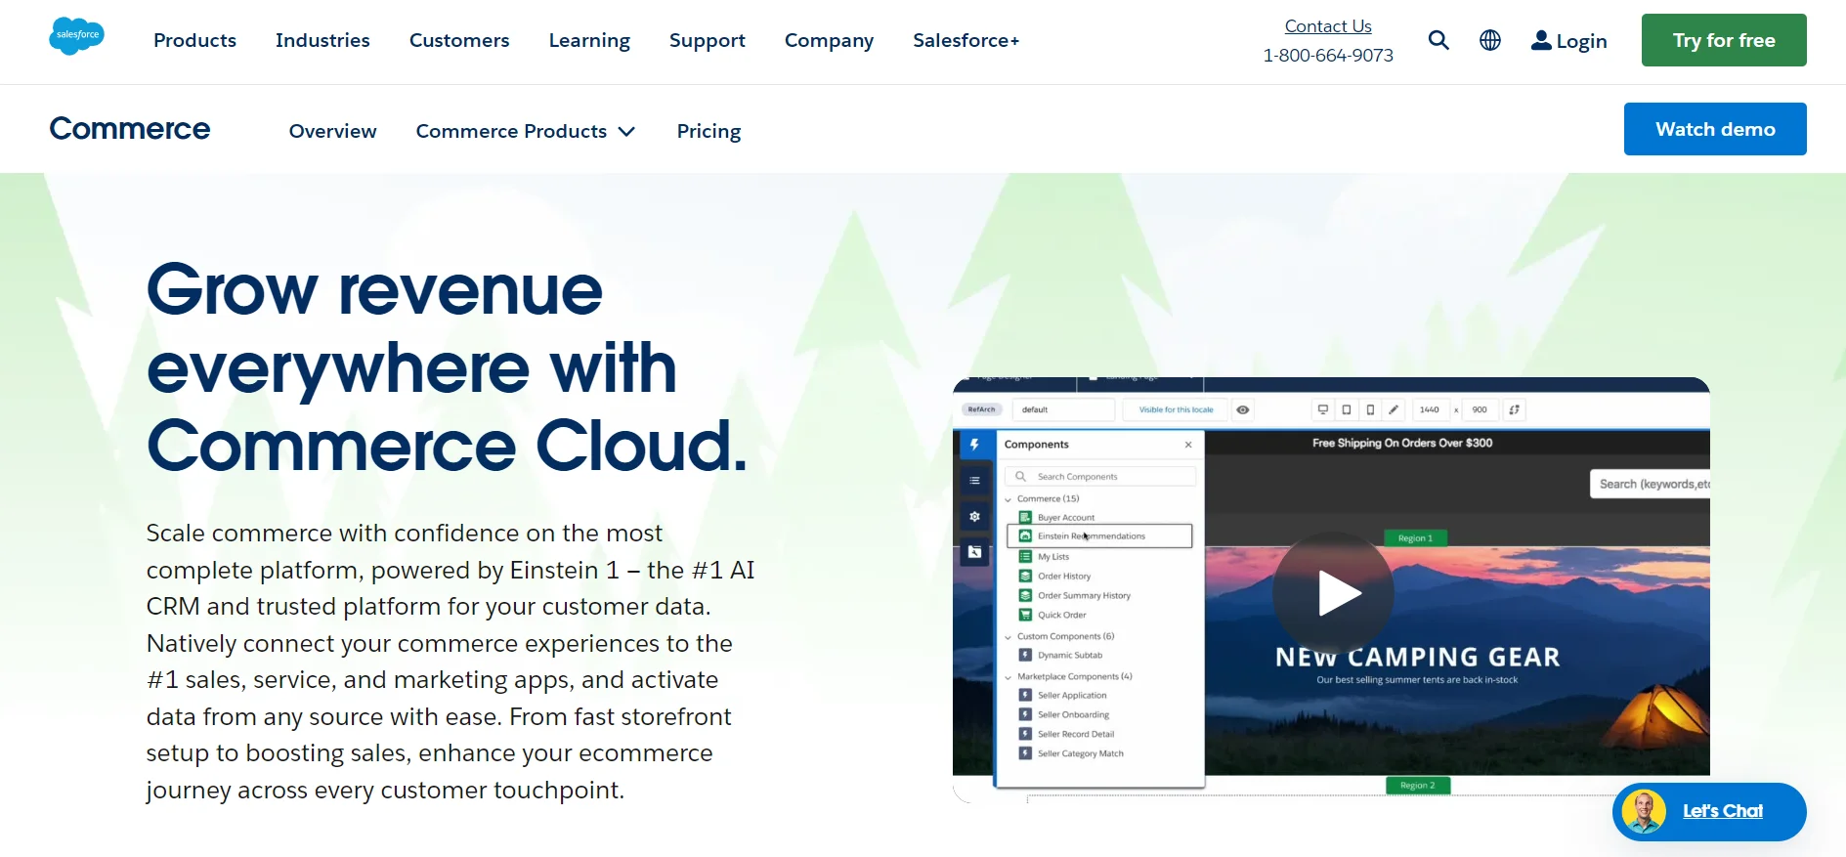1846x857 pixels.
Task: Select Seller Onboarding component
Action: tap(1073, 715)
